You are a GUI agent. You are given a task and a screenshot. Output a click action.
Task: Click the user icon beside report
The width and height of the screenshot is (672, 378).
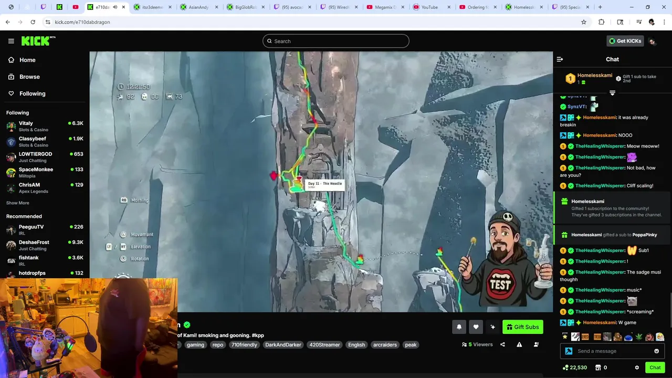coord(536,345)
